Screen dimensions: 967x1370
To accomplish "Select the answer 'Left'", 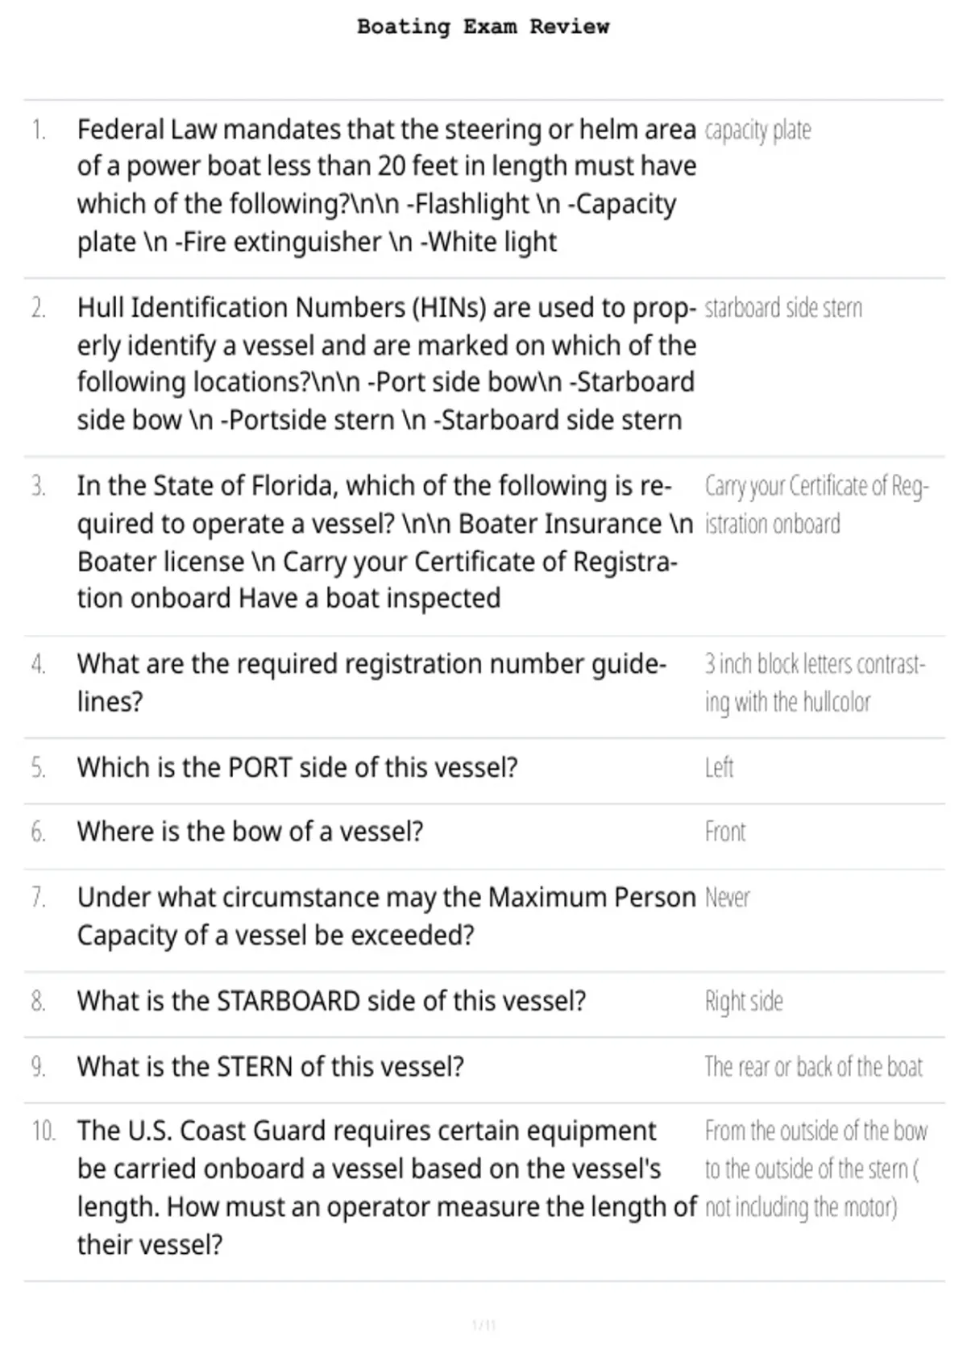I will coord(719,767).
